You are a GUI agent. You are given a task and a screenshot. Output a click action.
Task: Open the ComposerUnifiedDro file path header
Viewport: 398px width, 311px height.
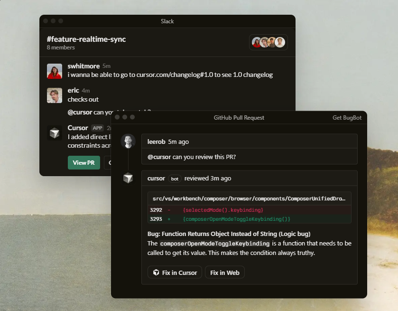tap(249, 199)
